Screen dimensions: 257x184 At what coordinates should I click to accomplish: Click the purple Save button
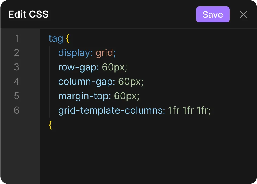click(x=213, y=14)
